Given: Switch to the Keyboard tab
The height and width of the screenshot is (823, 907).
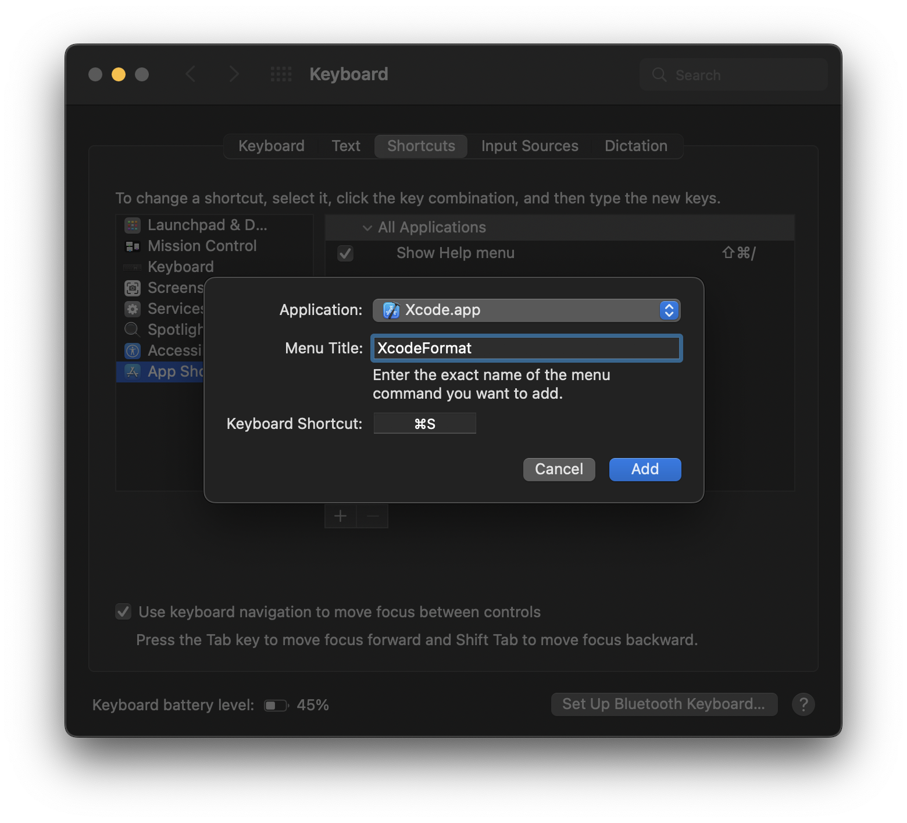Looking at the screenshot, I should [271, 146].
